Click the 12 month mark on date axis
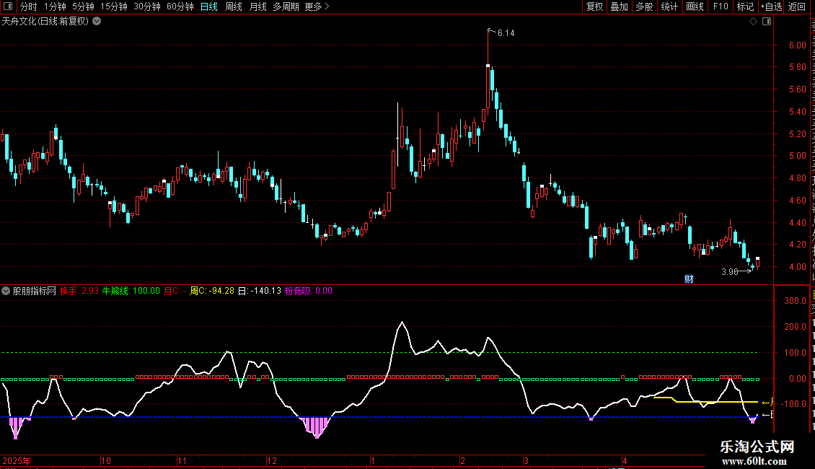 tap(272, 460)
